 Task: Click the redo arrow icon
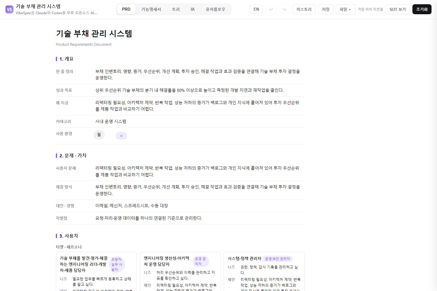tap(284, 9)
